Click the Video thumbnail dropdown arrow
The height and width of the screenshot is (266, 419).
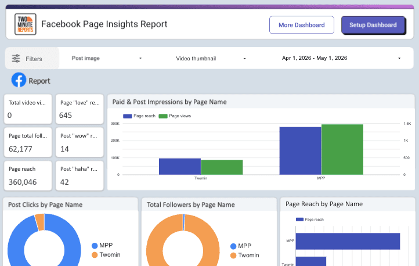click(244, 59)
